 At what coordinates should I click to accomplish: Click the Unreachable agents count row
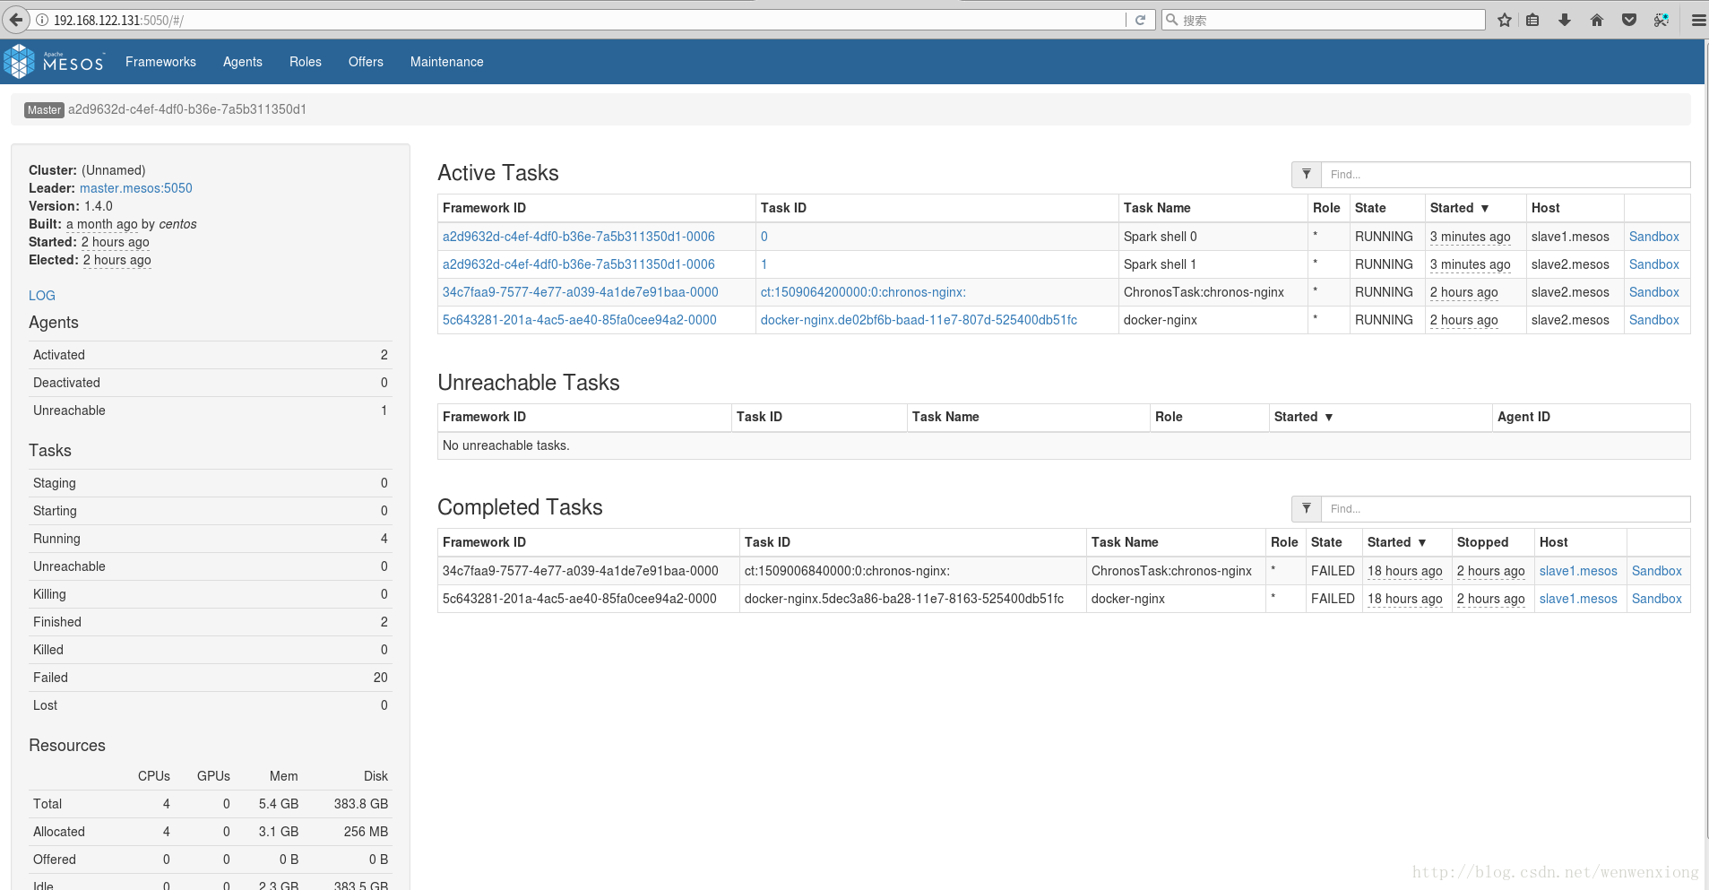pyautogui.click(x=211, y=410)
